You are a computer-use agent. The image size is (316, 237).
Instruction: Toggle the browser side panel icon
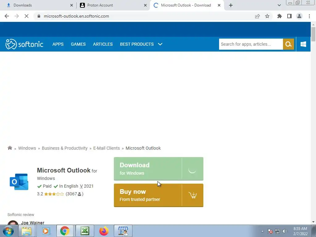[289, 16]
